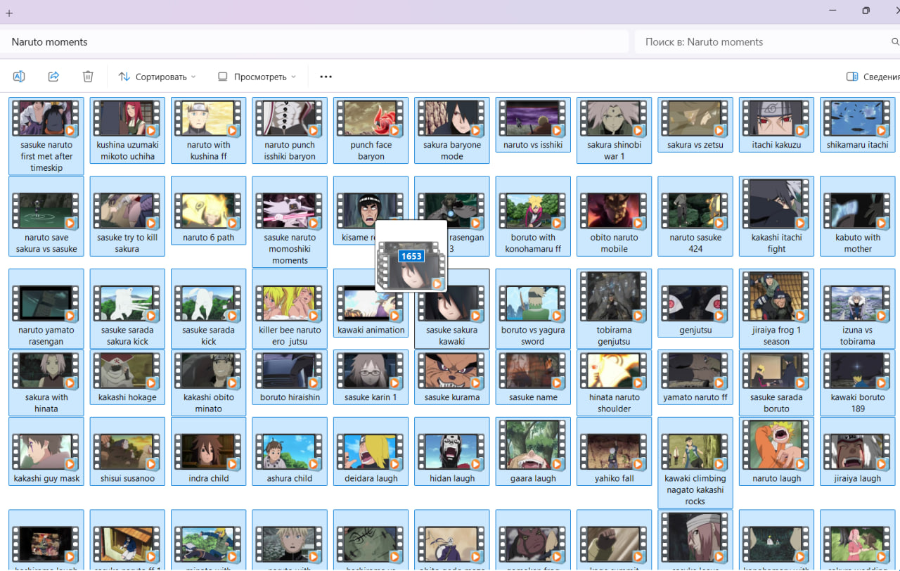Select the sasuke sarada sakura kick video

click(127, 309)
